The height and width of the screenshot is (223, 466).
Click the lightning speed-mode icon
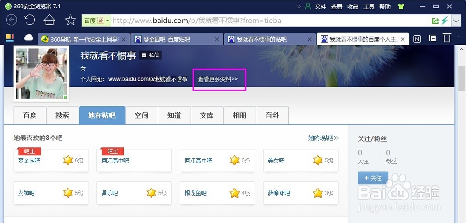pyautogui.click(x=445, y=21)
